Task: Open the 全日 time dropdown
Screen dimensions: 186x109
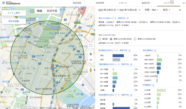Action: click(x=167, y=10)
